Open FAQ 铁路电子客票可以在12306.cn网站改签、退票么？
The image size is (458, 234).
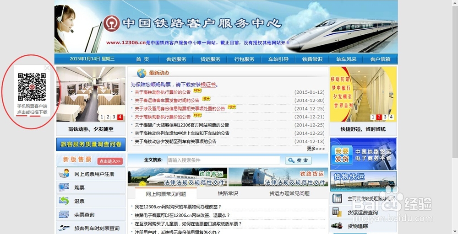(x=182, y=215)
